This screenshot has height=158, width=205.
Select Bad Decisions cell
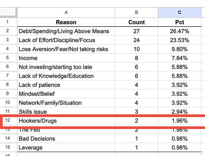66,138
